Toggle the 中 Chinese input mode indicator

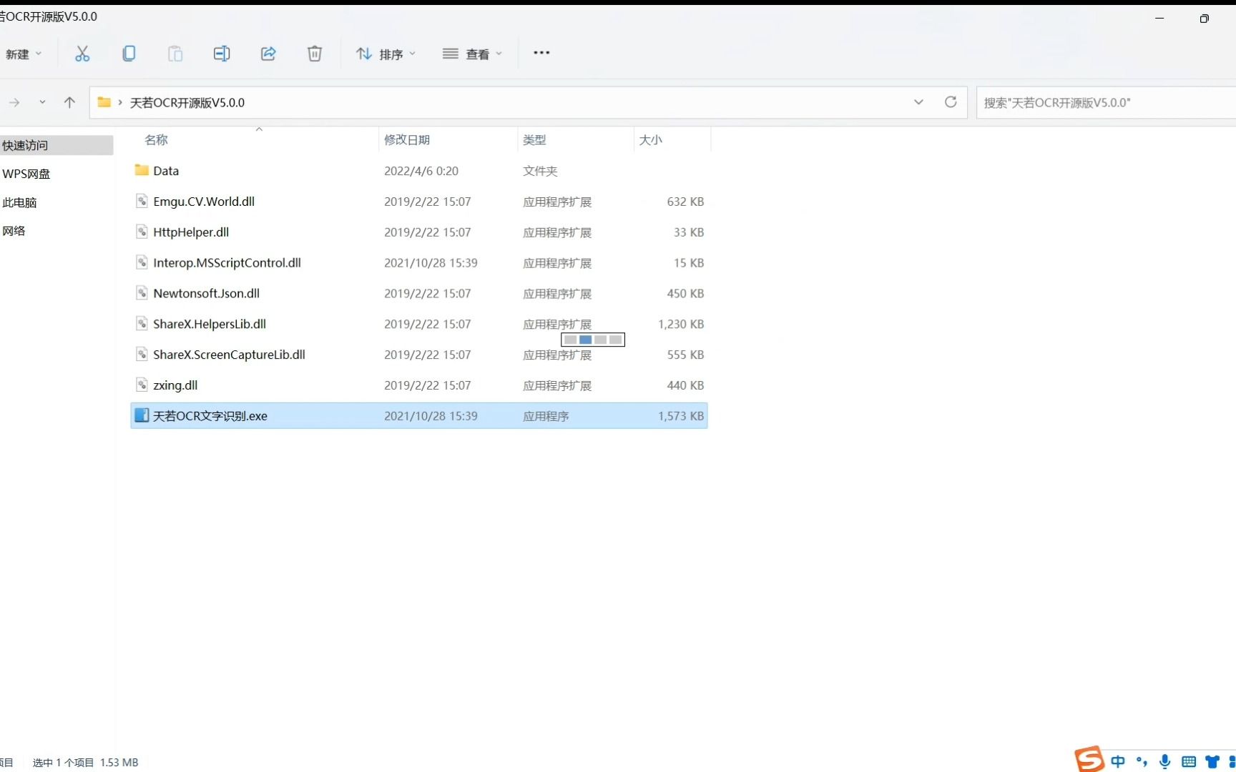[x=1118, y=762]
